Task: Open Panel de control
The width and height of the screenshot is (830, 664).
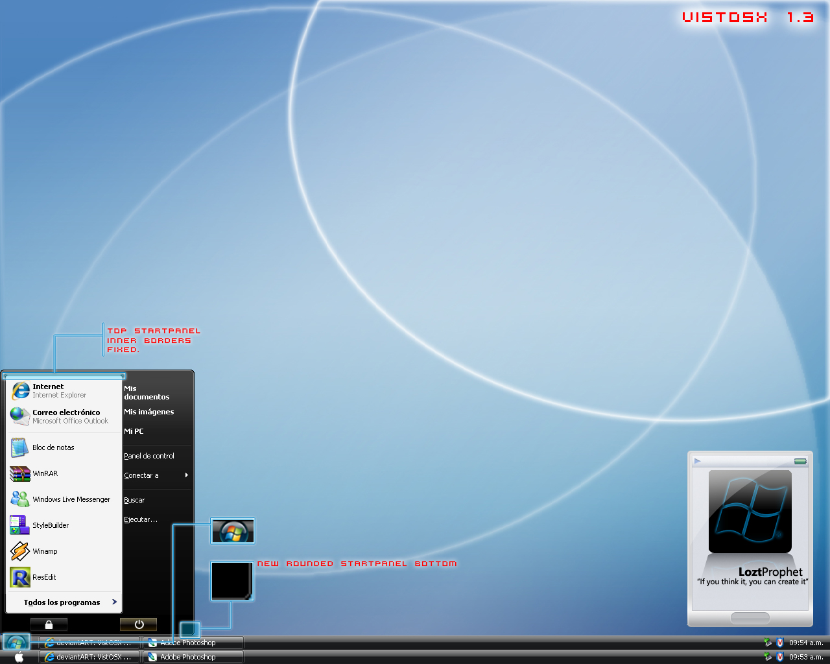Action: pyautogui.click(x=158, y=456)
